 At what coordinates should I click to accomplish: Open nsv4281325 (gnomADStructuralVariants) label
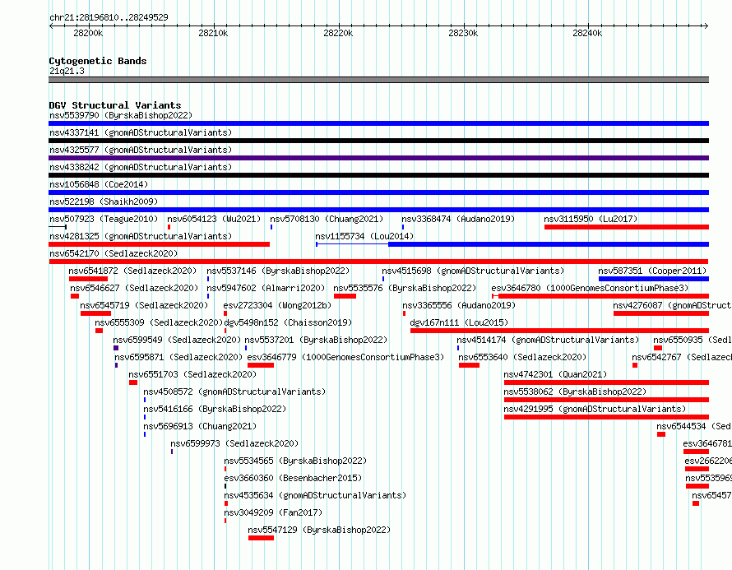tap(141, 236)
